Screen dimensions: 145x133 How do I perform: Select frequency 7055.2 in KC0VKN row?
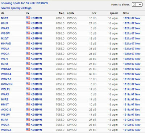(x=60, y=84)
